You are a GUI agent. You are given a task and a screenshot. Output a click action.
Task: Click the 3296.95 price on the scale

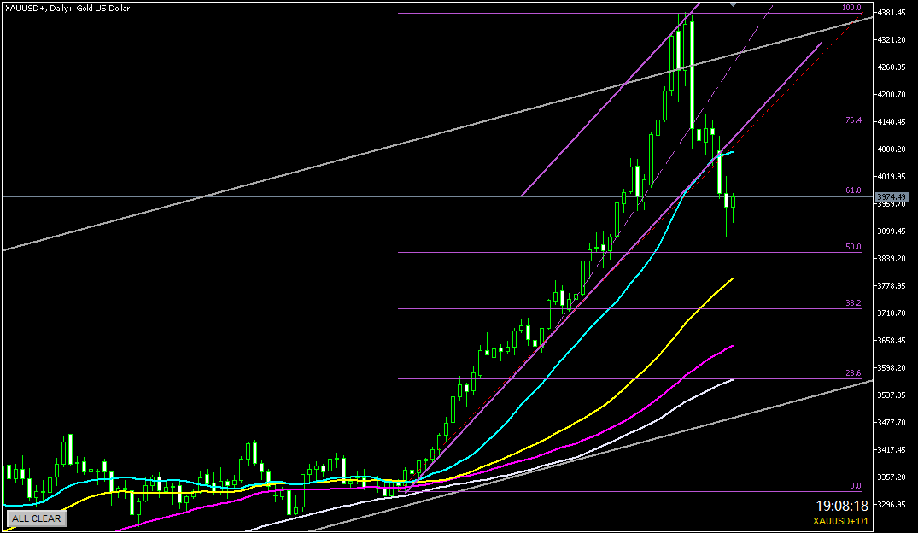tap(893, 504)
